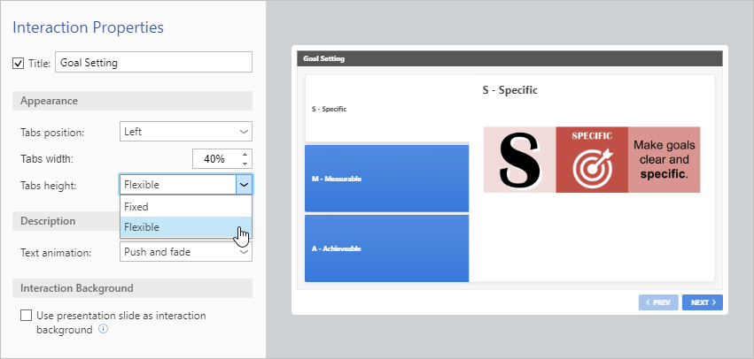Click the large letter S image

(519, 159)
